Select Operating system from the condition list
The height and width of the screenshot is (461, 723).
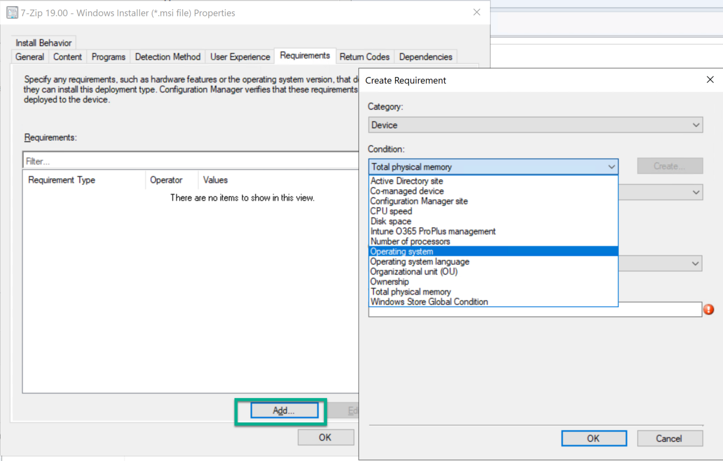pos(401,251)
